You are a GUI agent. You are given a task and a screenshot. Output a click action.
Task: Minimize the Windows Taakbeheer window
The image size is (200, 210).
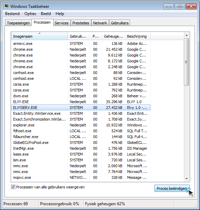tap(169, 6)
